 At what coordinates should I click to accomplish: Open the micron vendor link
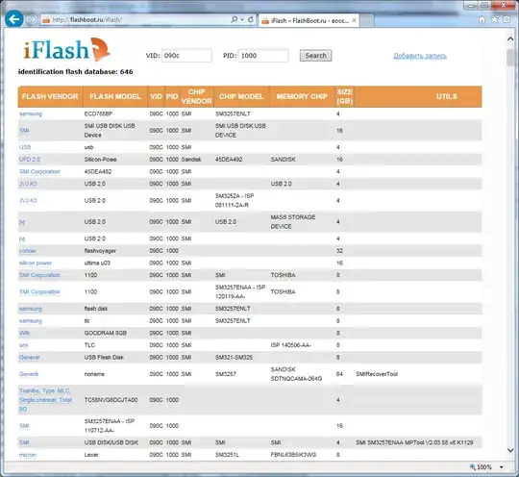coord(28,455)
